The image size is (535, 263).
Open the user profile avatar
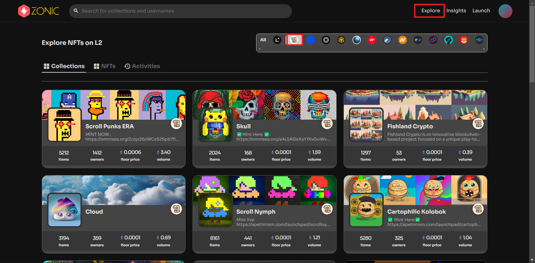[505, 11]
